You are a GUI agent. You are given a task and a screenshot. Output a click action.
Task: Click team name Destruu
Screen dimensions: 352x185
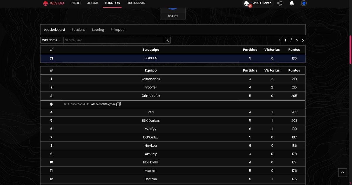tap(151, 179)
